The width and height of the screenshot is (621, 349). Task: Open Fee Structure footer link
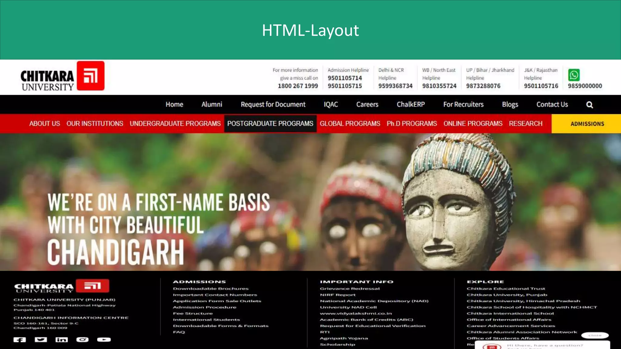click(193, 314)
